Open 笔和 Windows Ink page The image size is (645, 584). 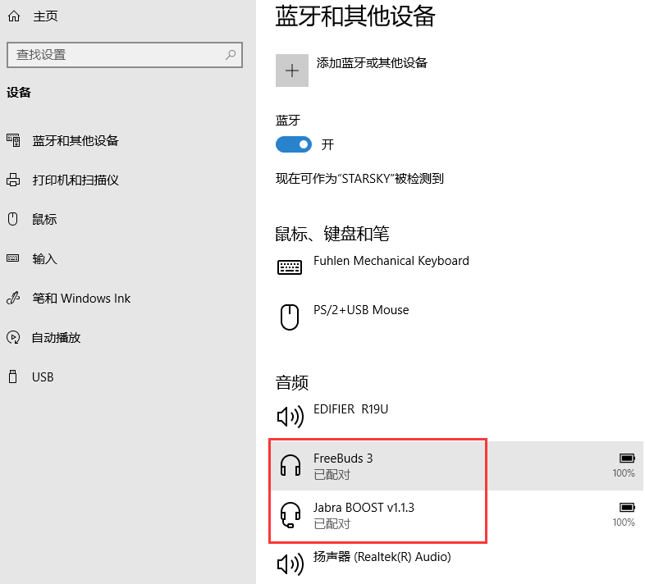coord(81,299)
